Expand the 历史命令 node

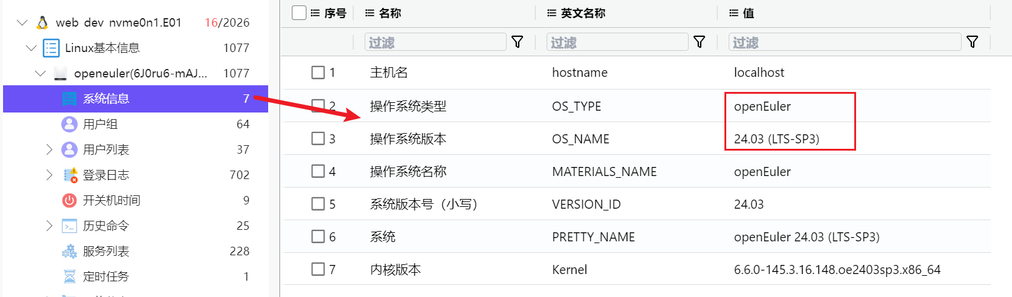50,226
